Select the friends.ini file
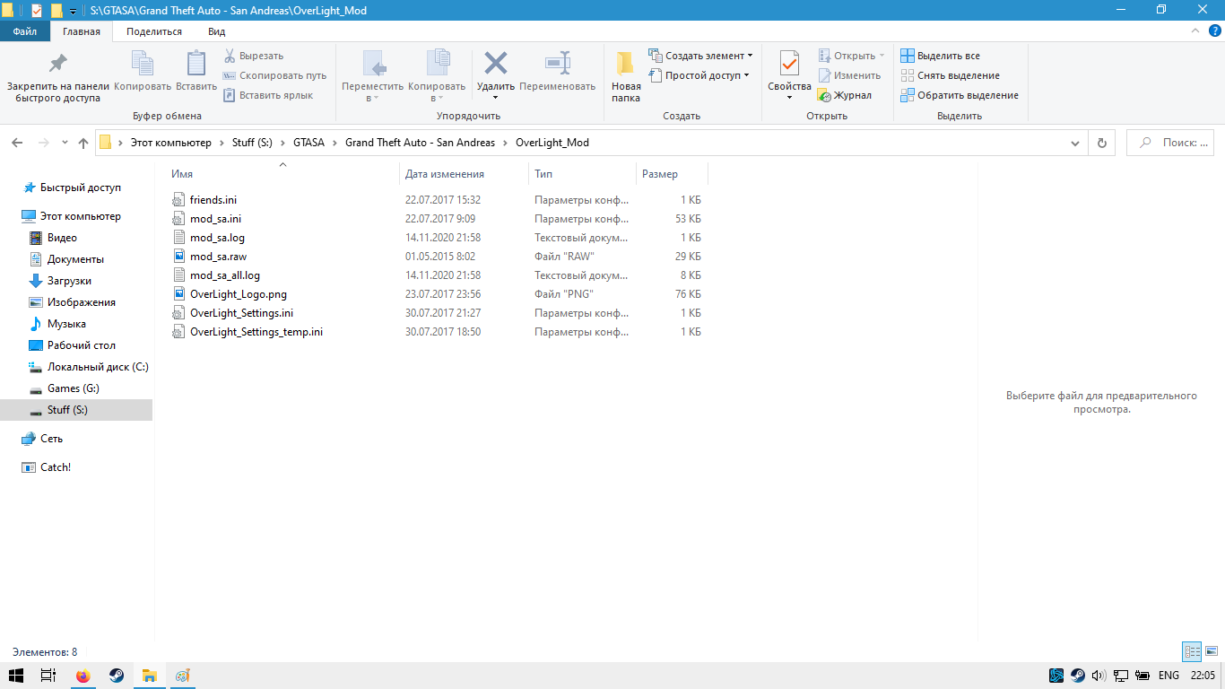1225x689 pixels. (x=213, y=199)
